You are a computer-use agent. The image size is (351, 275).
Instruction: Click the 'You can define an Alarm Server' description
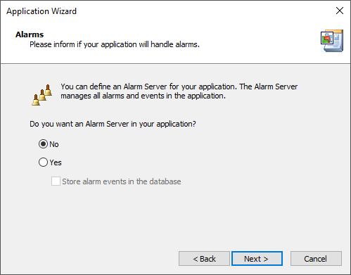point(179,87)
